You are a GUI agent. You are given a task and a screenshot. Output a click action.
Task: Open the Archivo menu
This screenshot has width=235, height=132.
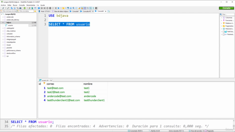coord(3,5)
